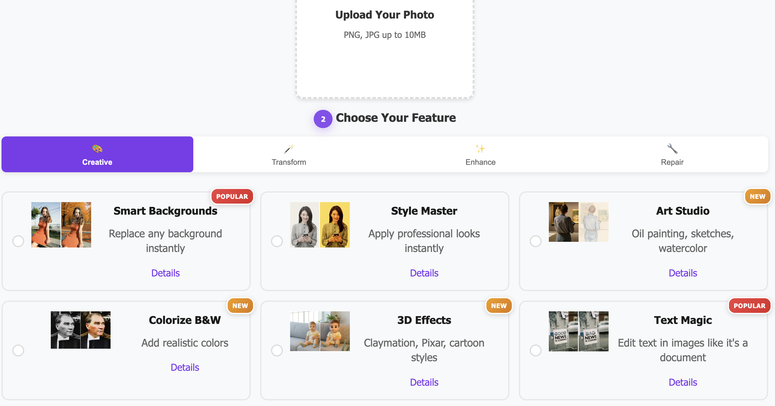775x406 pixels.
Task: Select the palette icon on the Creative tab
Action: point(97,149)
